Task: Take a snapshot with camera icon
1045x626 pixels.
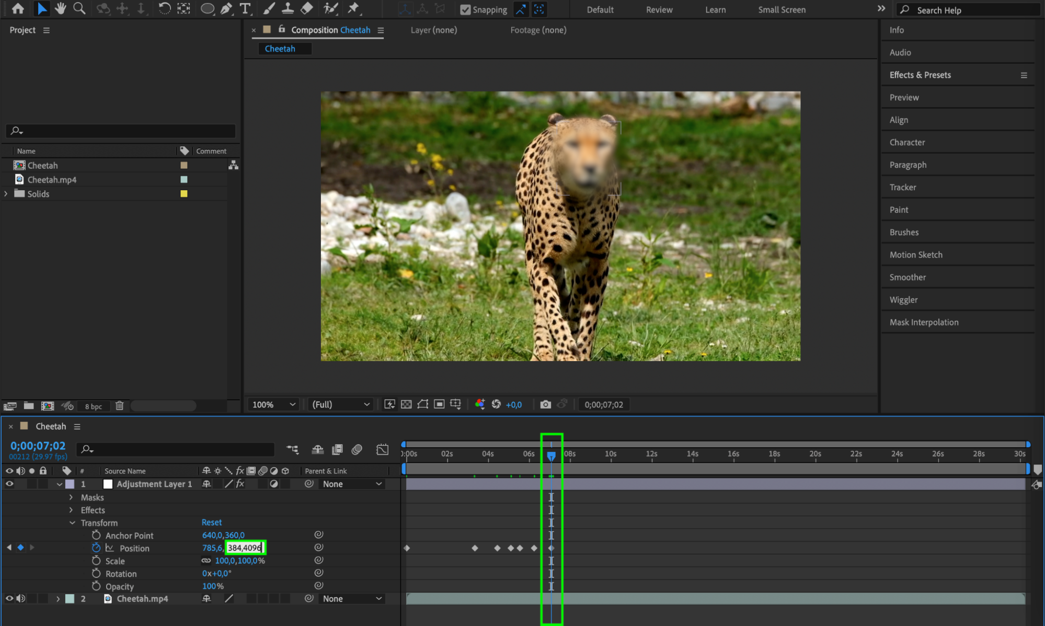Action: point(545,404)
